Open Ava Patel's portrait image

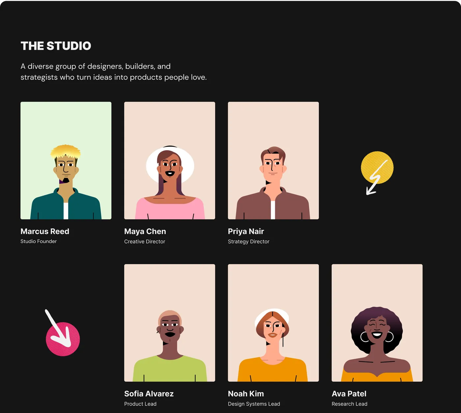[377, 323]
